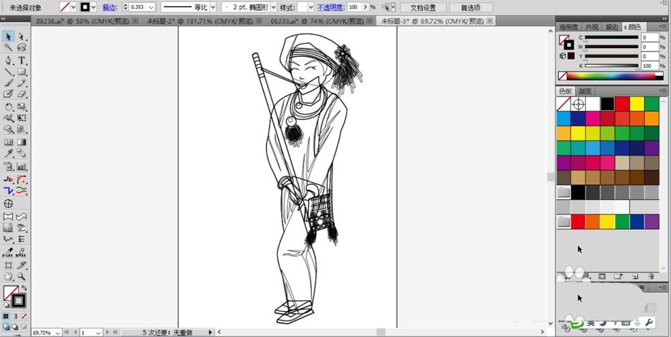Open the 样式 graphic style dropdown
Image resolution: width=671 pixels, height=337 pixels.
(x=311, y=7)
